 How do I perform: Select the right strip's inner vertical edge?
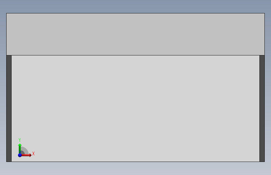(260, 108)
